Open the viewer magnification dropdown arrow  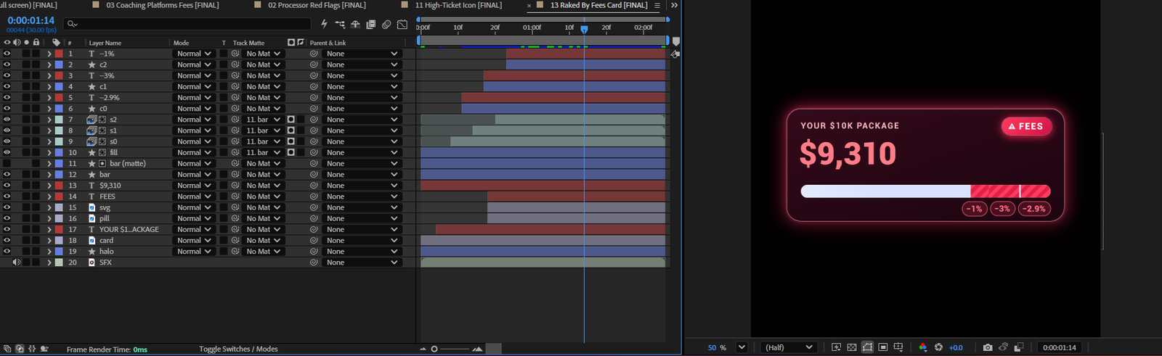742,347
